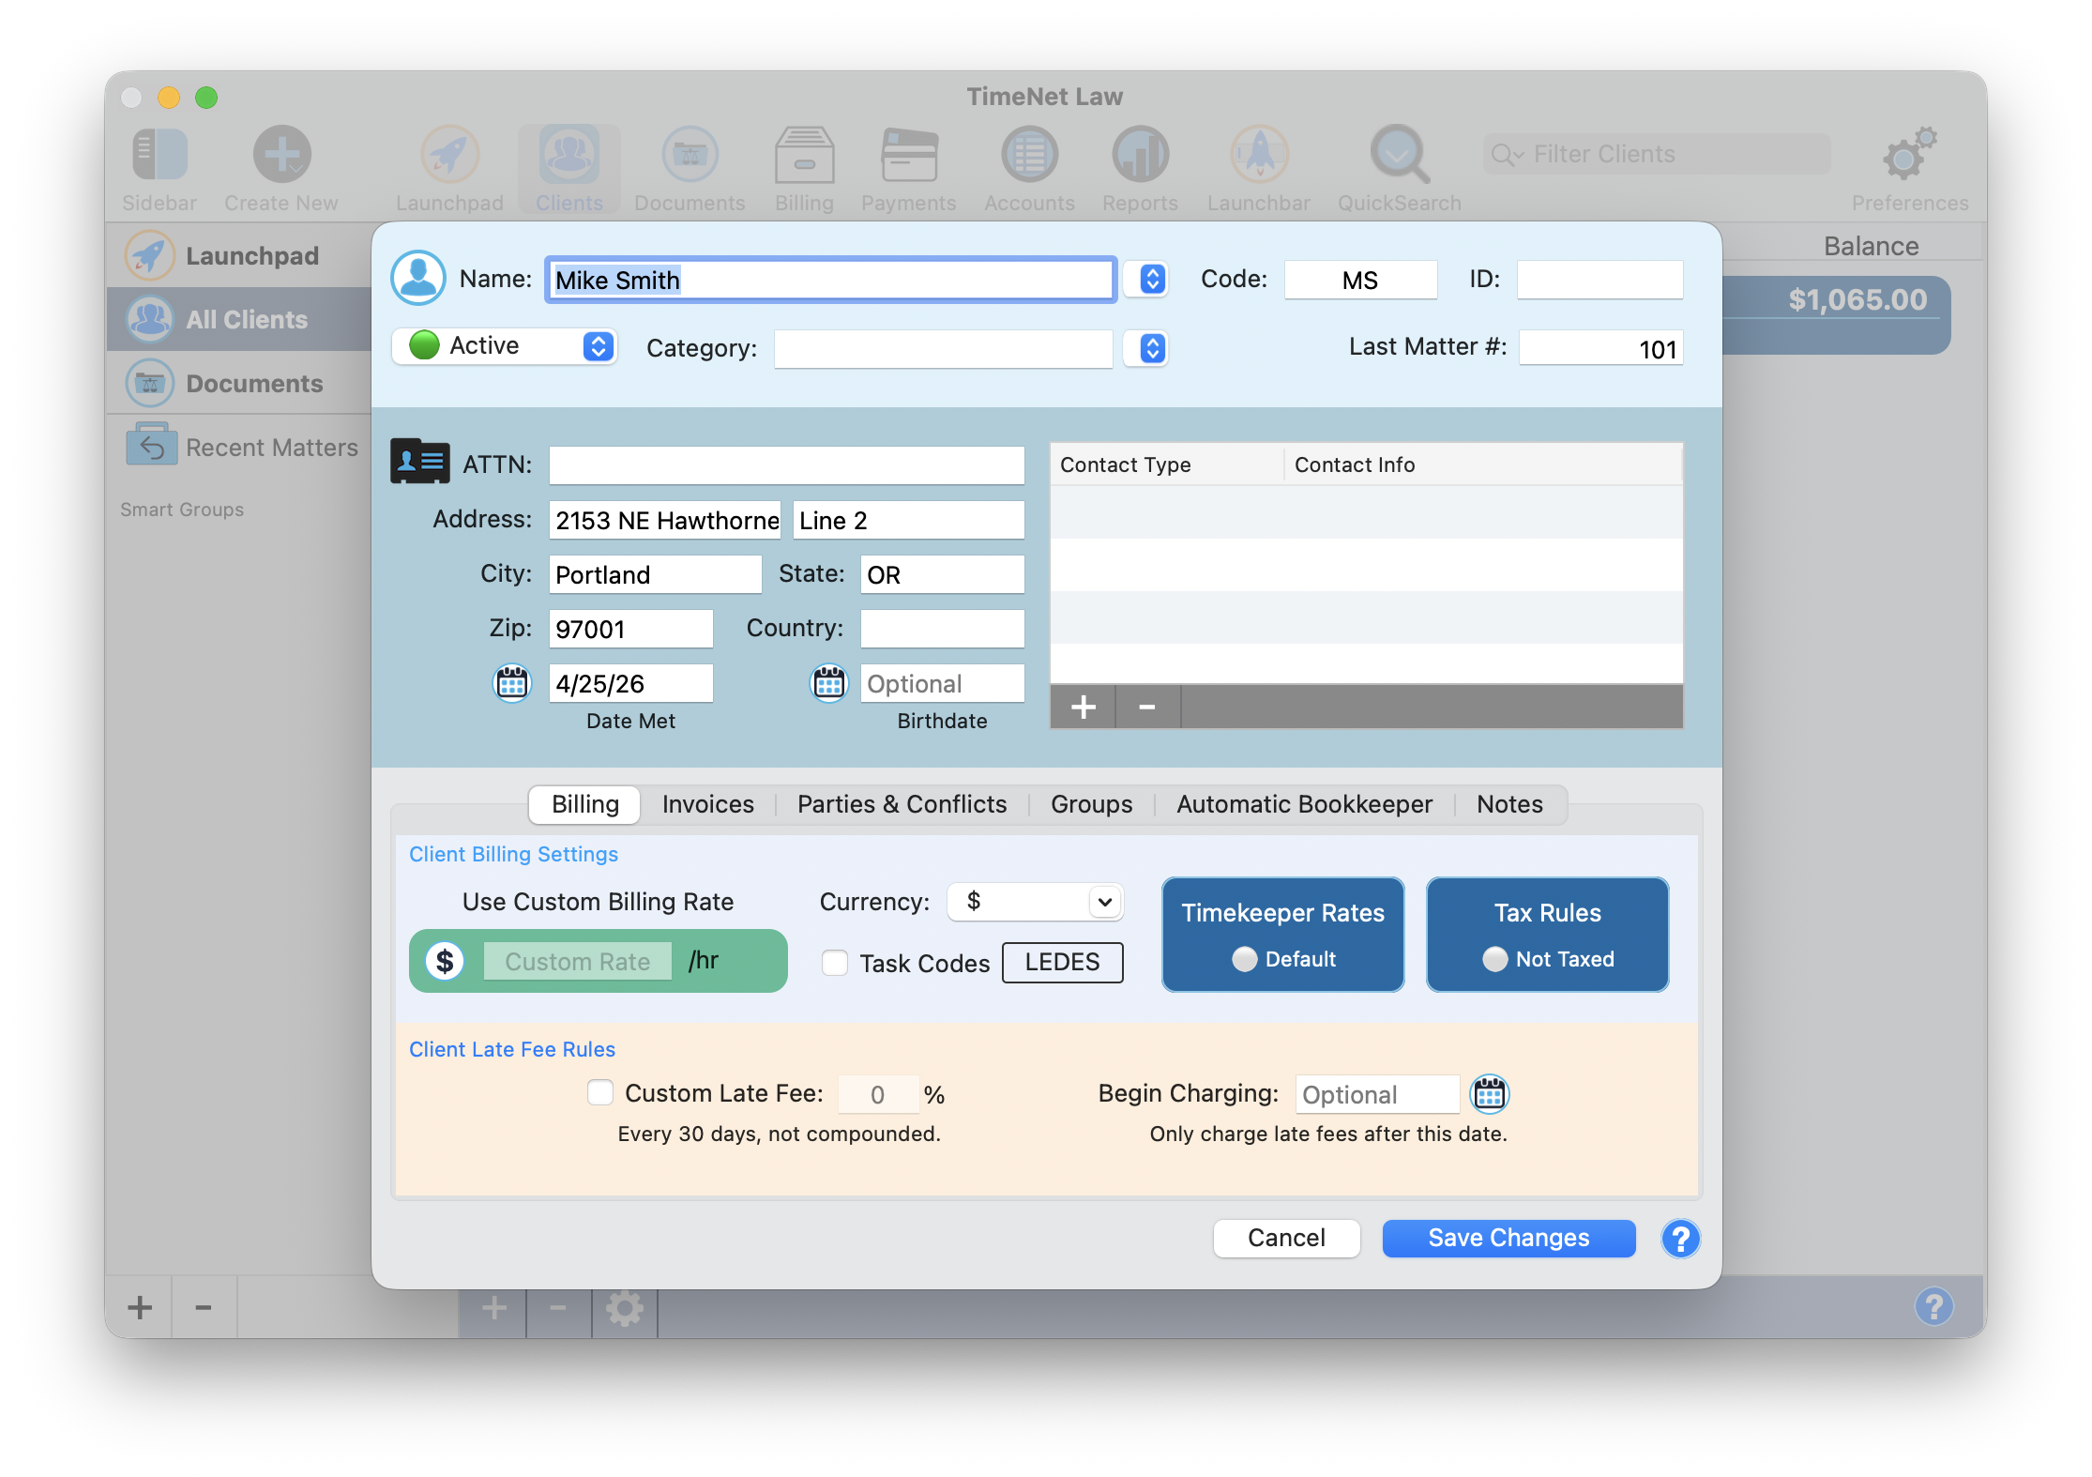
Task: Remove a contact row with the minus button
Action: tap(1147, 707)
